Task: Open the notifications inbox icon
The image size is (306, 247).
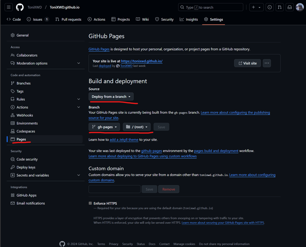Action: pos(290,7)
